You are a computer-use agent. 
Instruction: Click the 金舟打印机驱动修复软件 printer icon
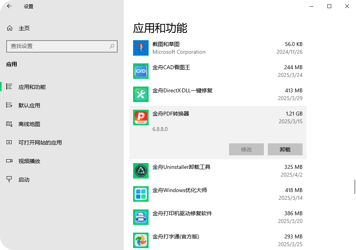point(141,217)
